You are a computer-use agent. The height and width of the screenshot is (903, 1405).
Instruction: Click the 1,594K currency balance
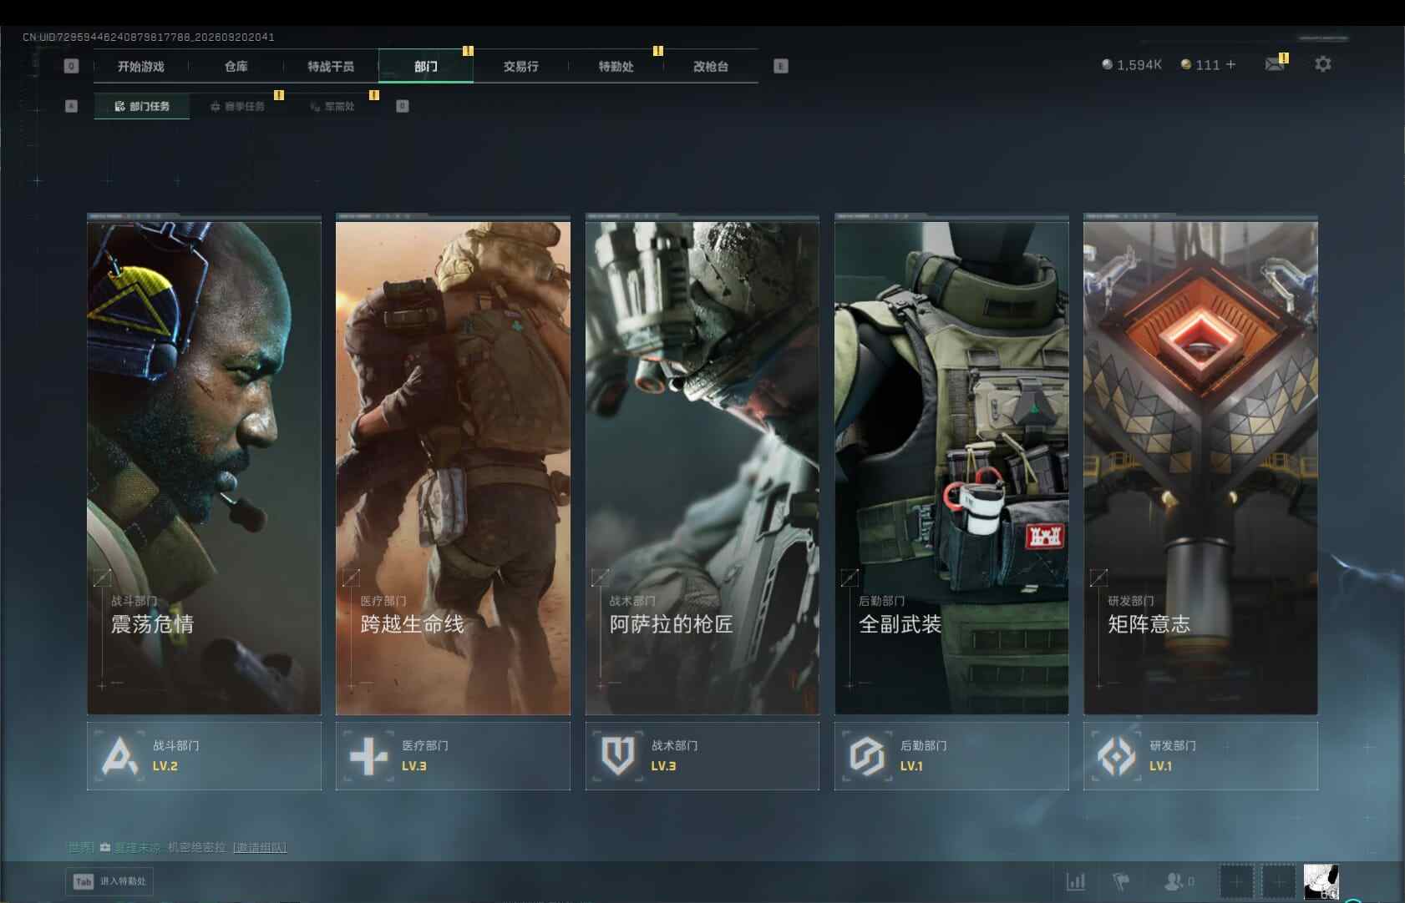pos(1139,64)
